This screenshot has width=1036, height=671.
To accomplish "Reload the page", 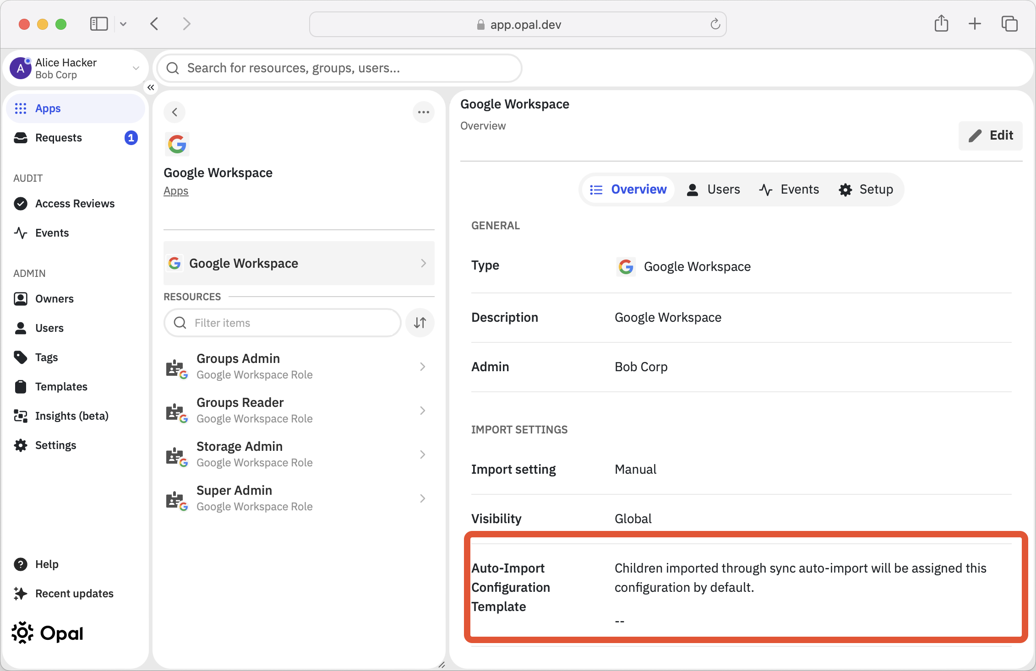I will click(715, 24).
